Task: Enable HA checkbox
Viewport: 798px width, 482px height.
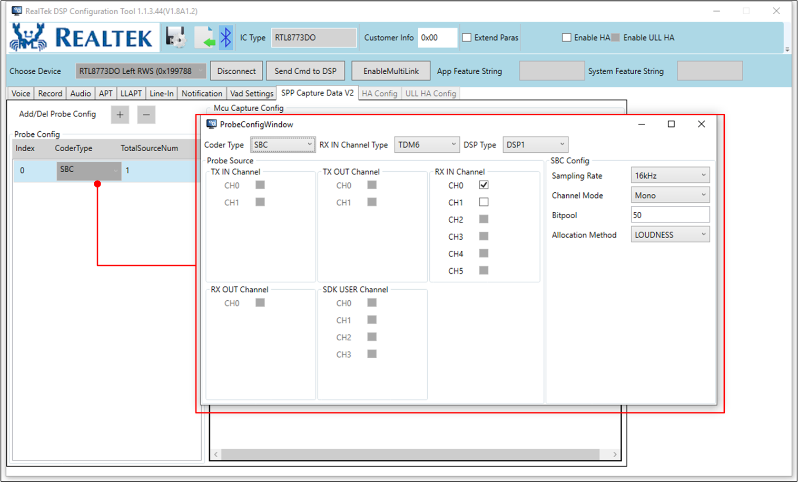Action: (x=567, y=37)
